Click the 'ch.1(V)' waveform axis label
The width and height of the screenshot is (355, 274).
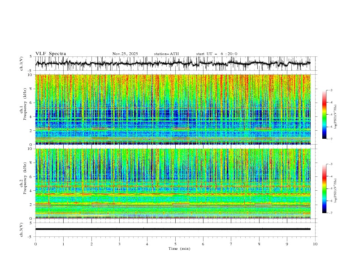point(22,64)
